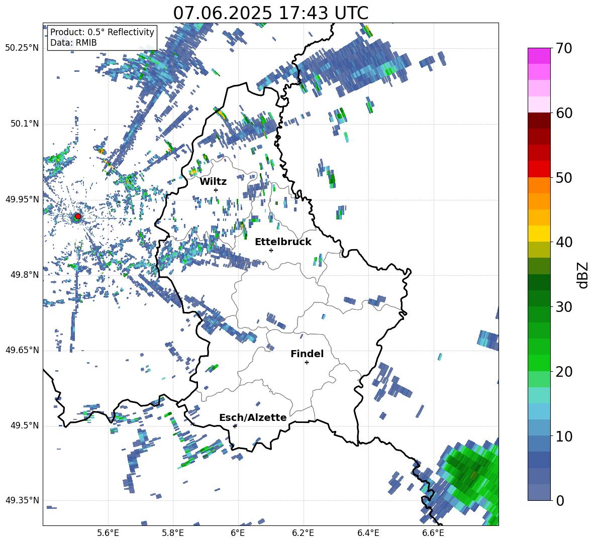Click the Findel station cross marker
595x543 pixels.
307,363
